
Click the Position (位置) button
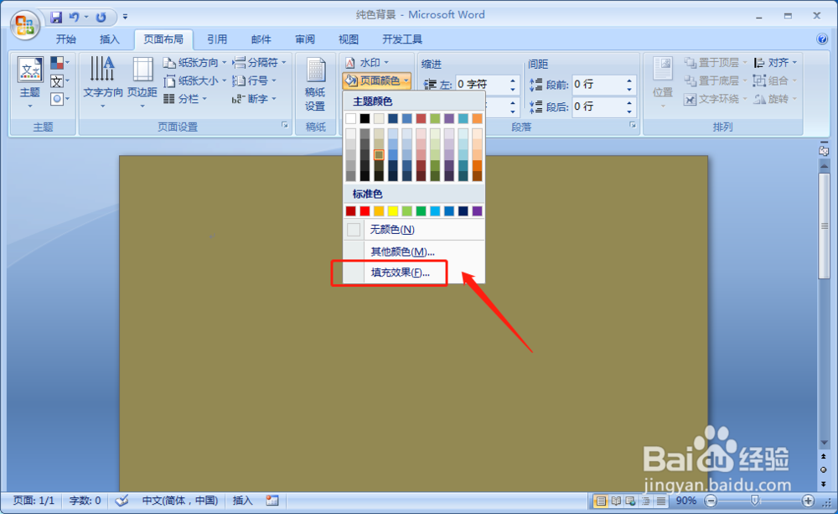pyautogui.click(x=663, y=82)
